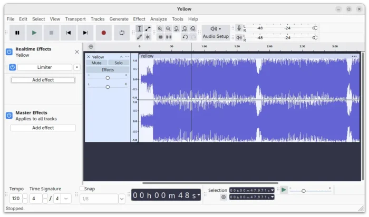
Task: Toggle the Limiter effect power button
Action: [x=13, y=67]
